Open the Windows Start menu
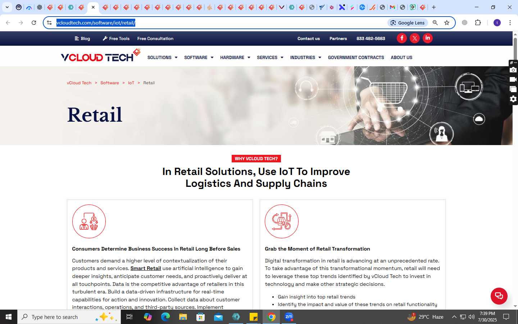Screen dimensions: 518x324 tap(9, 317)
